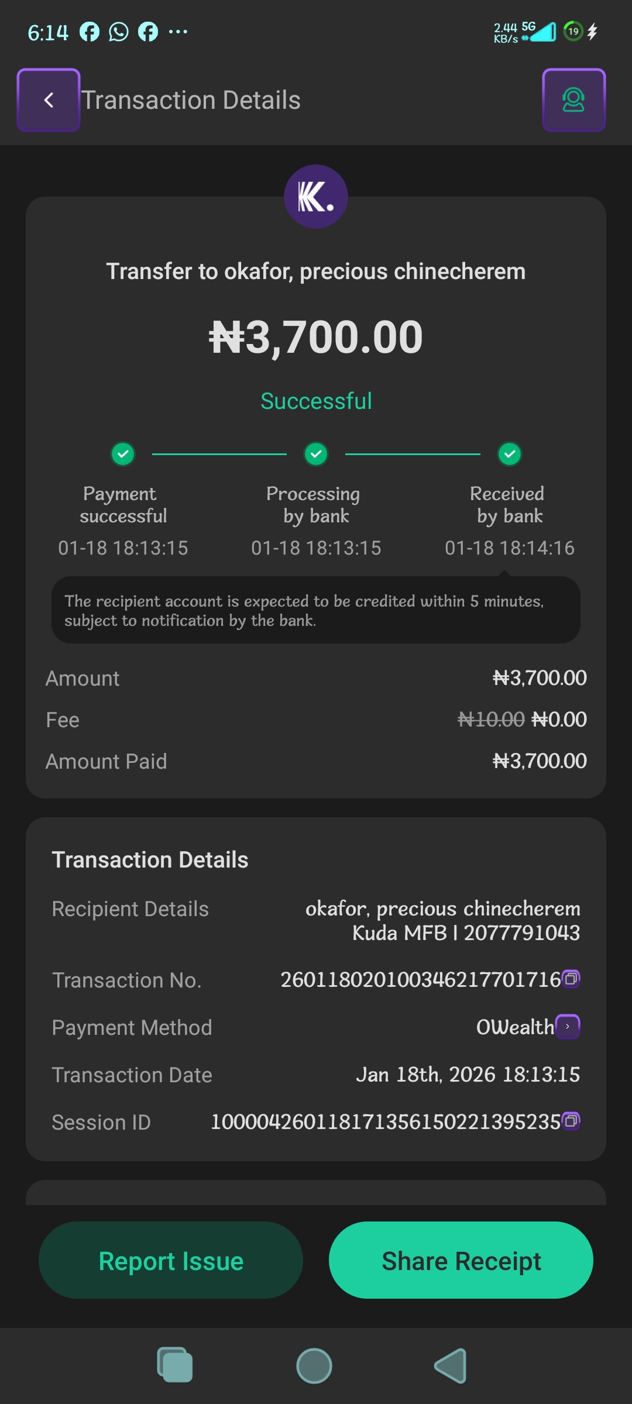Copy the Transaction No. value
The height and width of the screenshot is (1404, 632).
click(571, 978)
